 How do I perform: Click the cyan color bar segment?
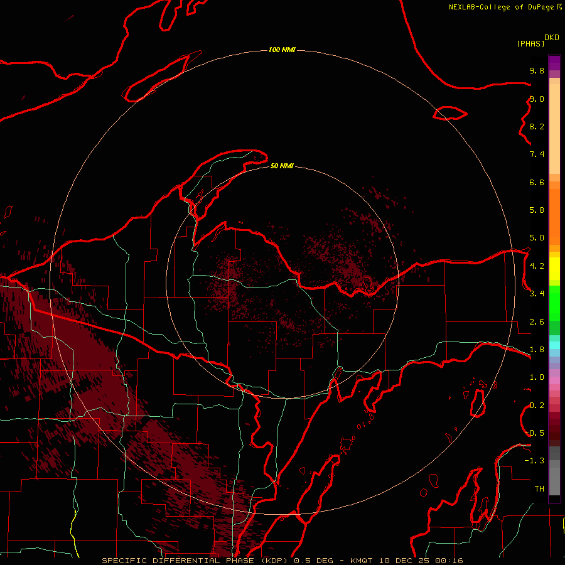click(x=554, y=345)
